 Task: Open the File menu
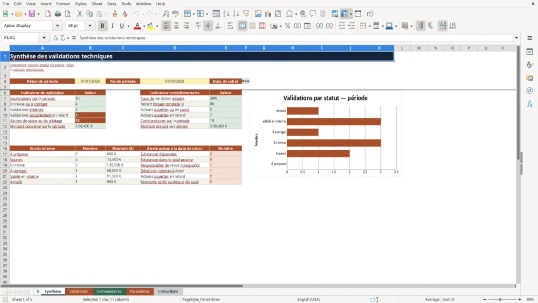[x=6, y=4]
